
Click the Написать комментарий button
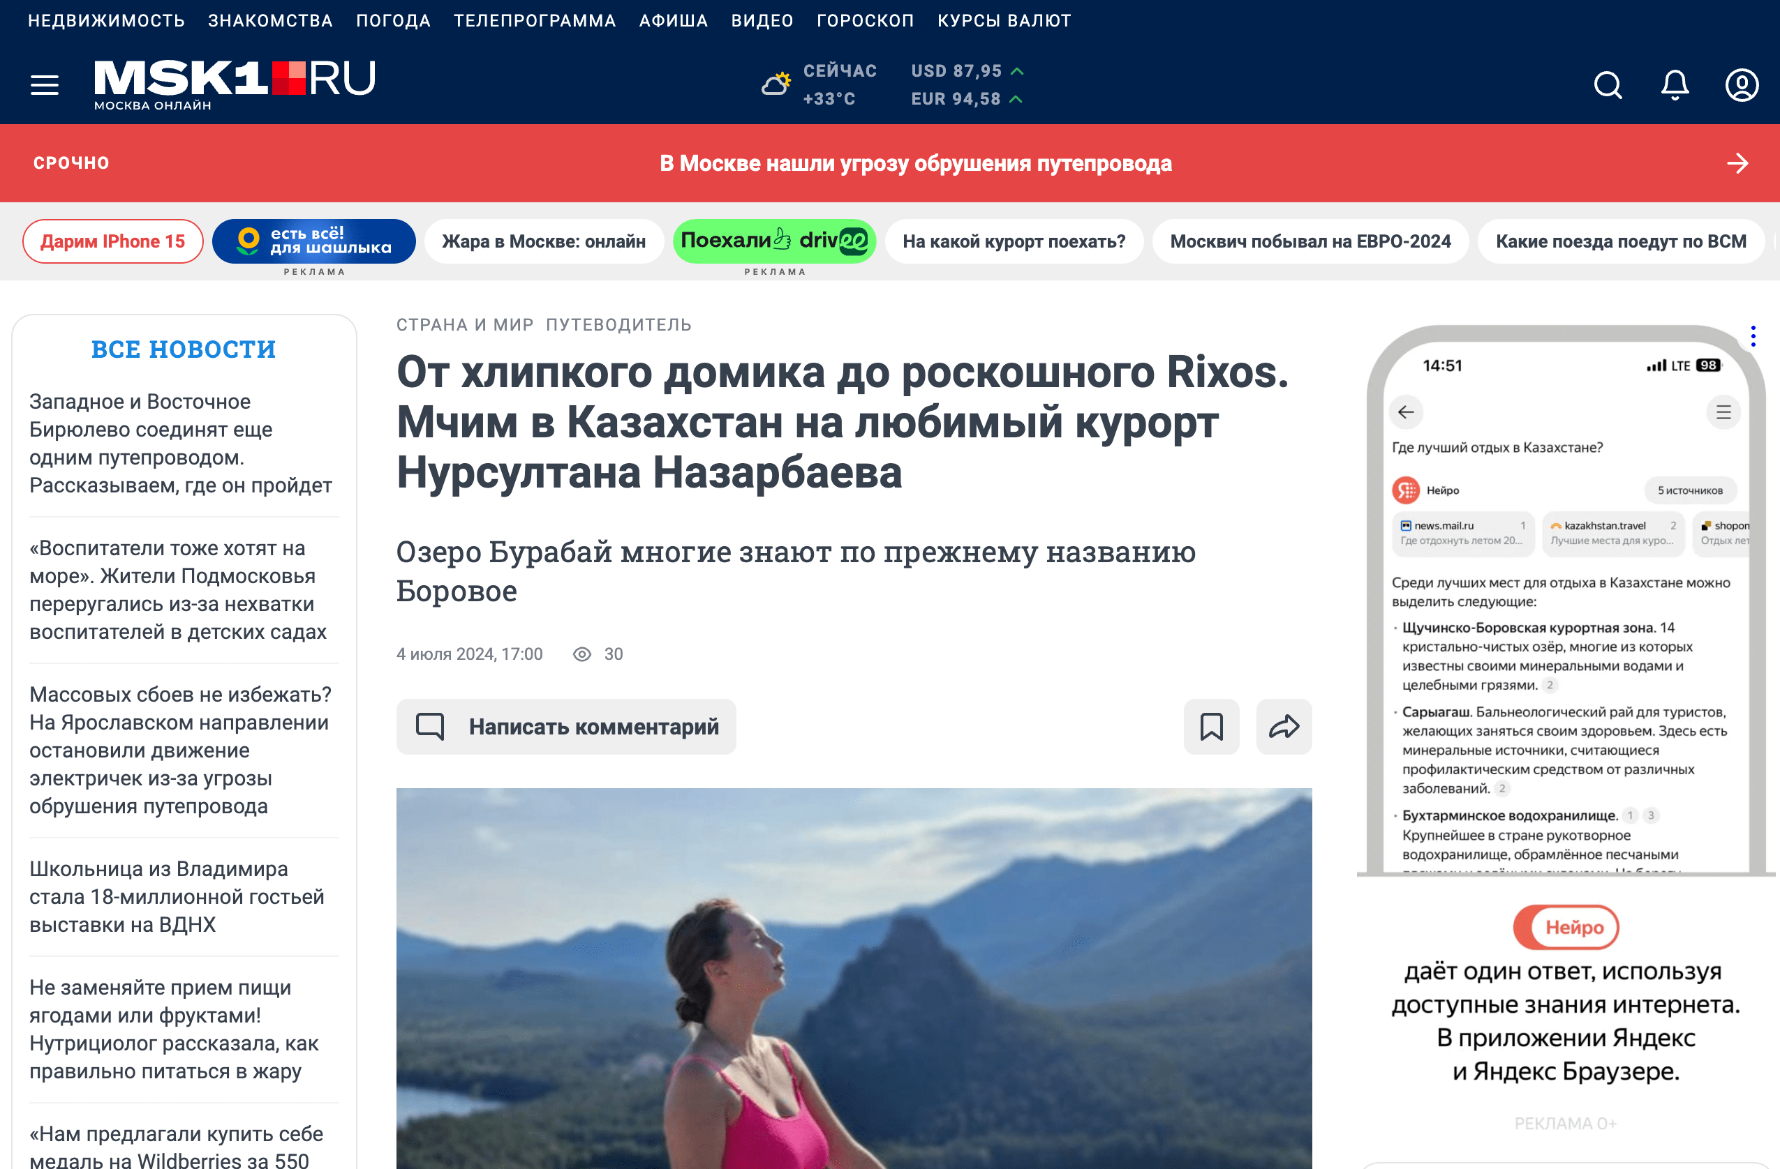pyautogui.click(x=566, y=727)
